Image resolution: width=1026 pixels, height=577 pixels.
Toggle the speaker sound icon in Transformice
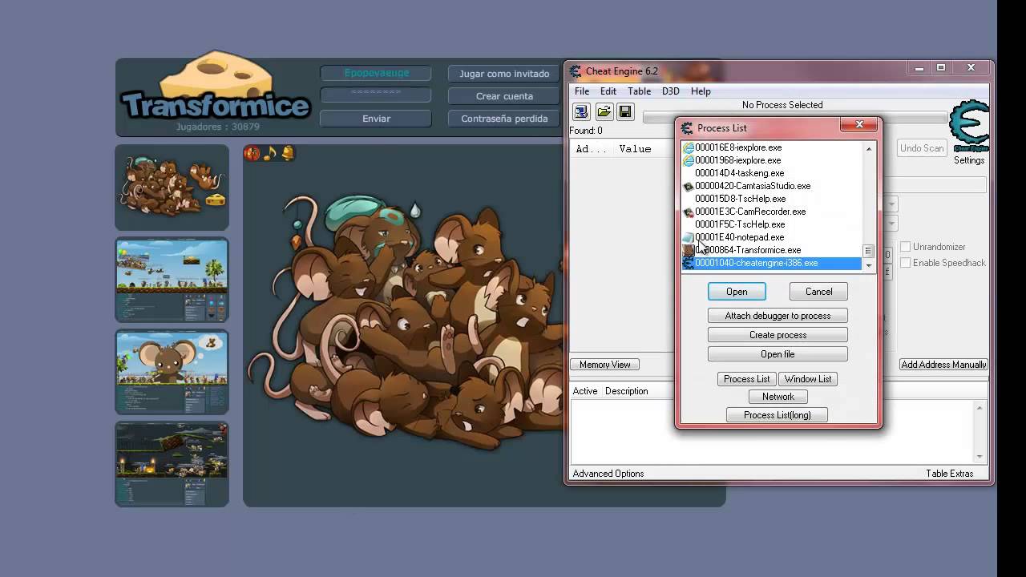[x=252, y=153]
